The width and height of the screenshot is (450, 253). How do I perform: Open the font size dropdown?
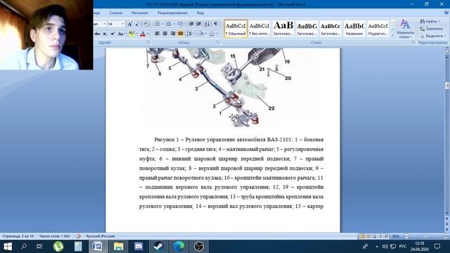tap(122, 24)
